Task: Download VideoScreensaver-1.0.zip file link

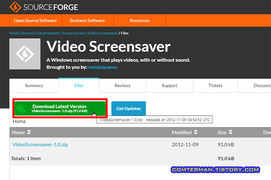Action: pos(40,145)
